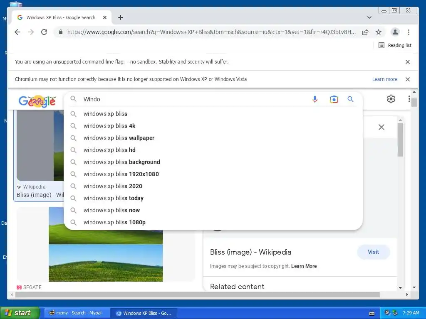The width and height of the screenshot is (426, 319).
Task: Click the Google holiday logo
Action: click(37, 101)
